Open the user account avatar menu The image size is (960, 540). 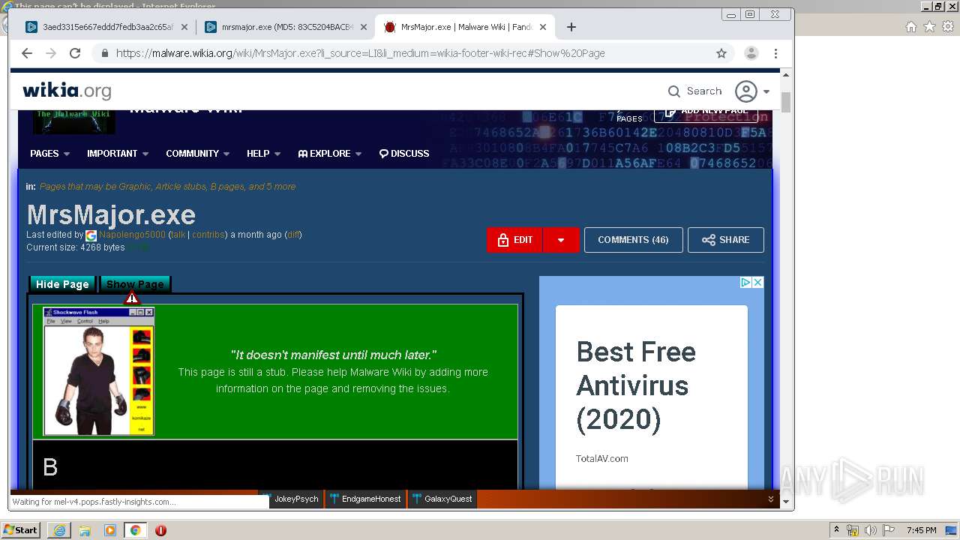752,91
